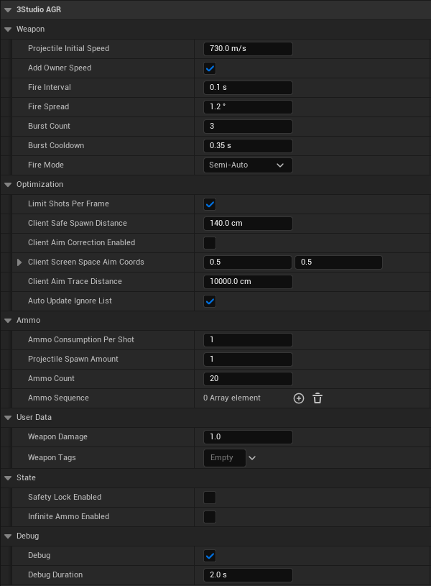
Task: Disable Auto Update Ignore List
Action: [x=210, y=301]
